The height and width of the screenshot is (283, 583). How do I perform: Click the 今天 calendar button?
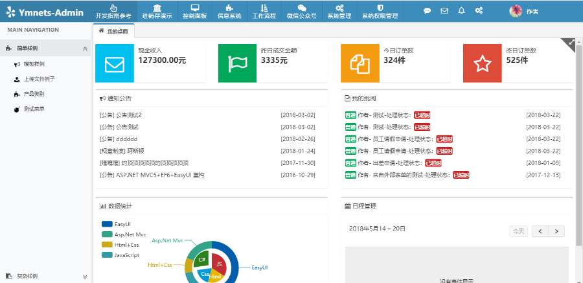[x=518, y=231]
